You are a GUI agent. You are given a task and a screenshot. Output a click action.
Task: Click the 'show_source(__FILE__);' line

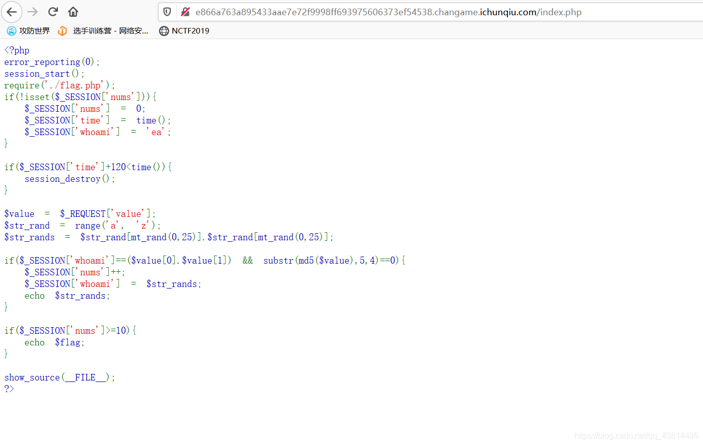[x=59, y=377]
